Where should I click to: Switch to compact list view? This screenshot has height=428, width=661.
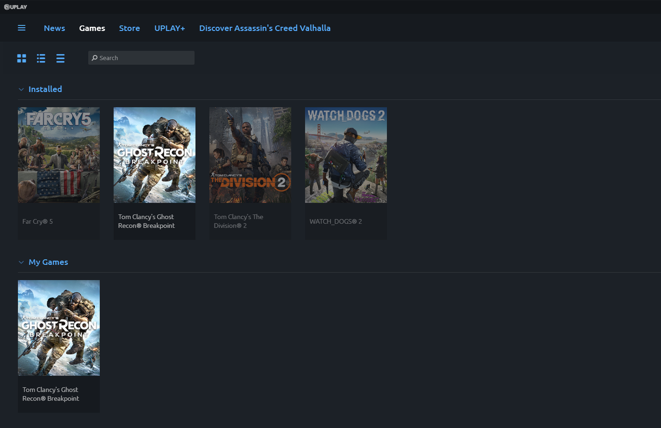click(x=60, y=58)
